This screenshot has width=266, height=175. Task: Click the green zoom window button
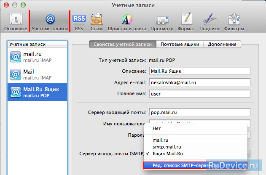[23, 5]
